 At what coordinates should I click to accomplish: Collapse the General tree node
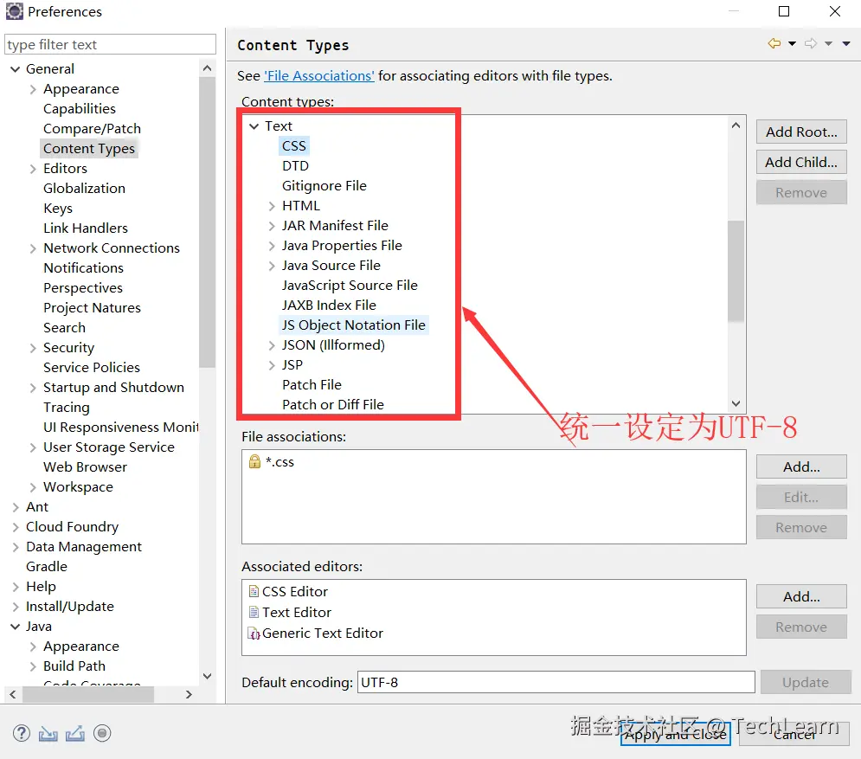tap(16, 69)
